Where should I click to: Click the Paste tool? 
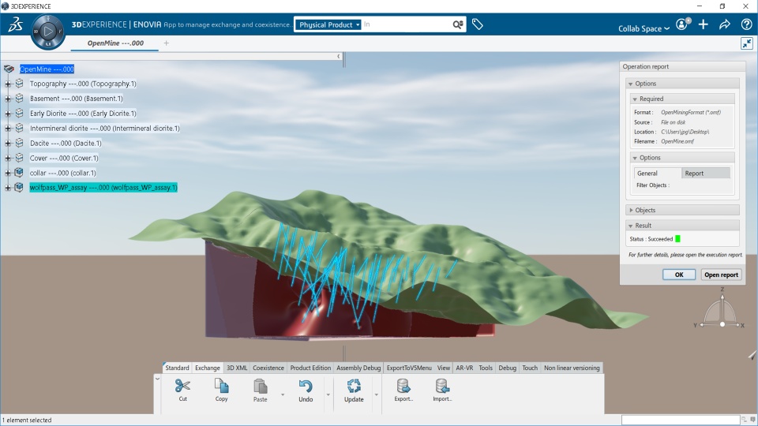(x=260, y=390)
